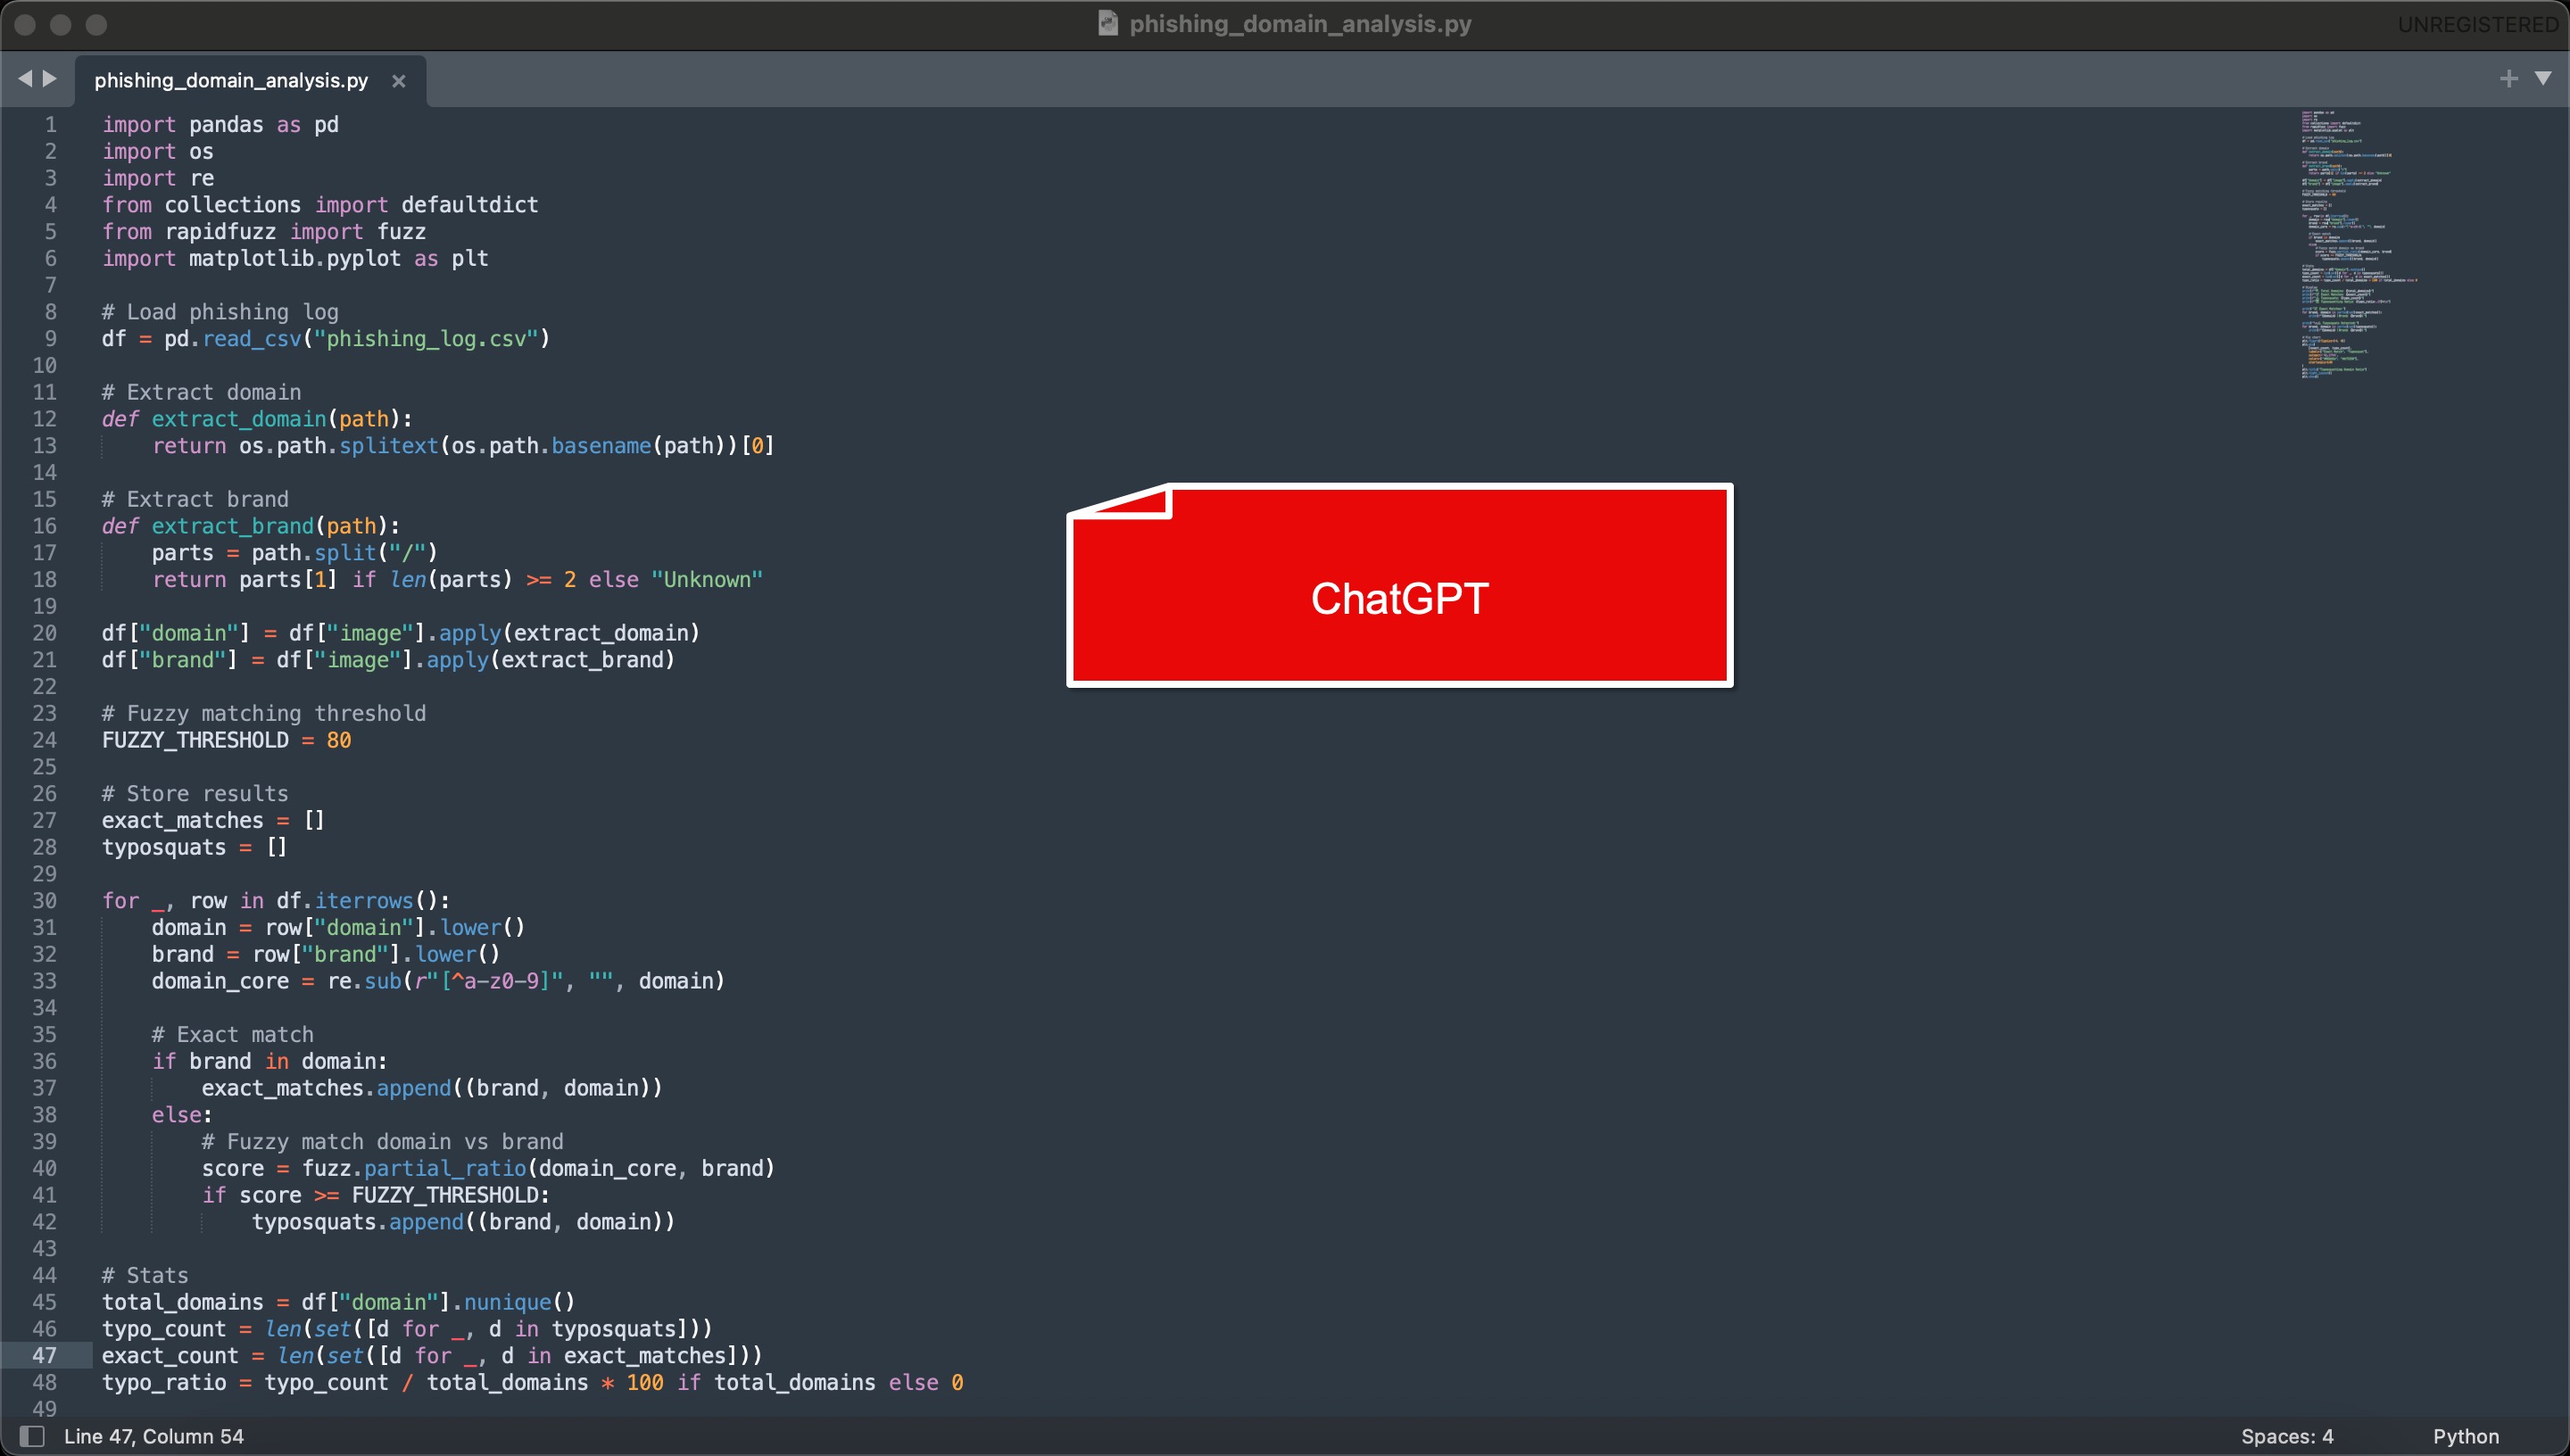Click the '# Exact match' comment
Viewport: 2570px width, 1456px height.
pos(232,1034)
